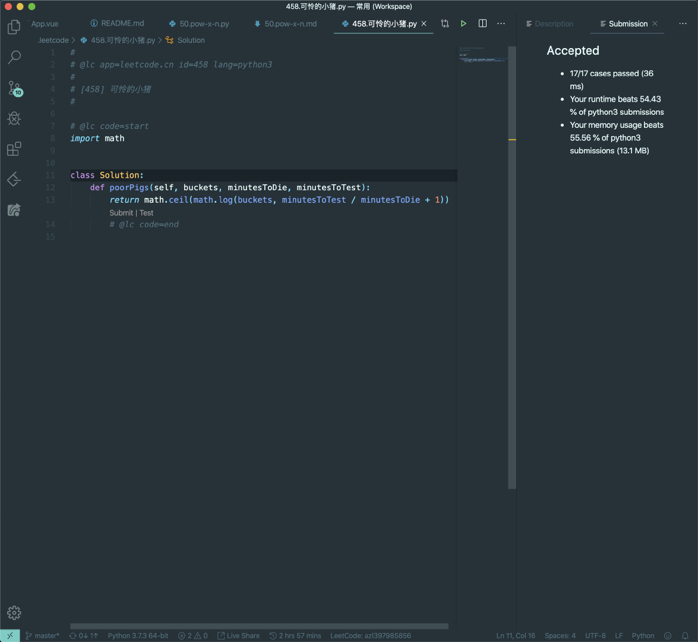
Task: Open the Run and Debug bug icon
Action: click(14, 118)
